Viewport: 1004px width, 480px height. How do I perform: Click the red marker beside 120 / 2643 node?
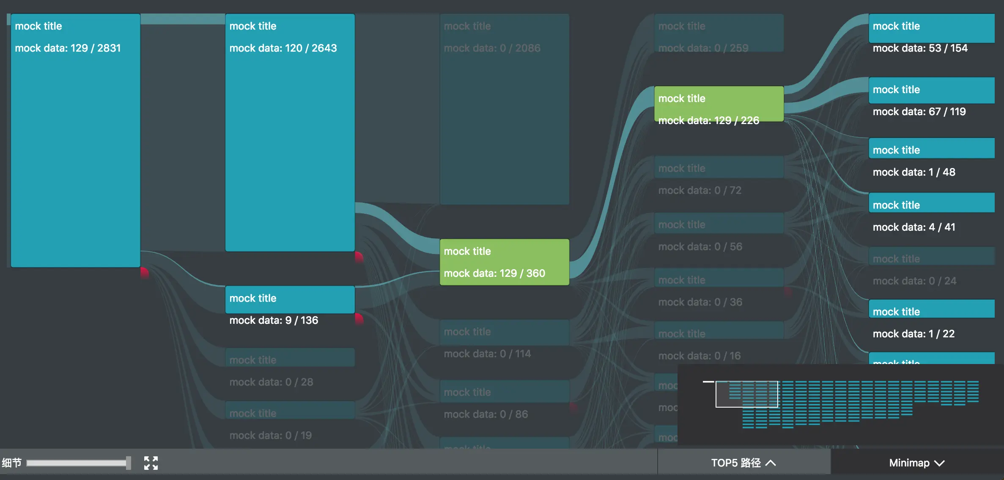359,257
